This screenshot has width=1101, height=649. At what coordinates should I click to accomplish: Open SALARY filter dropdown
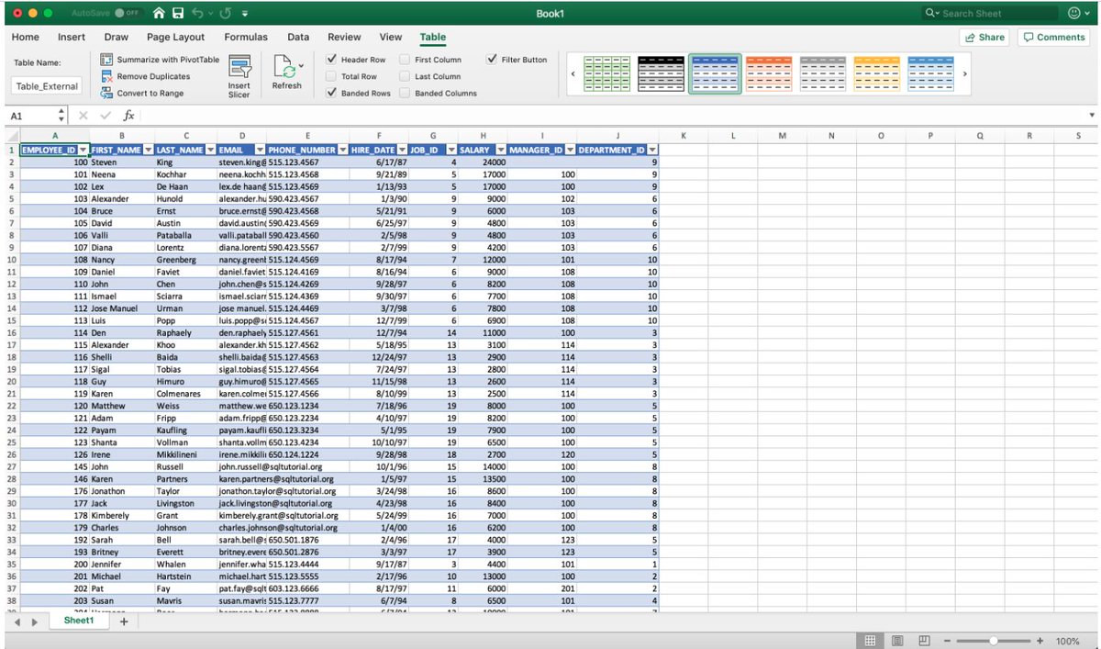(501, 150)
